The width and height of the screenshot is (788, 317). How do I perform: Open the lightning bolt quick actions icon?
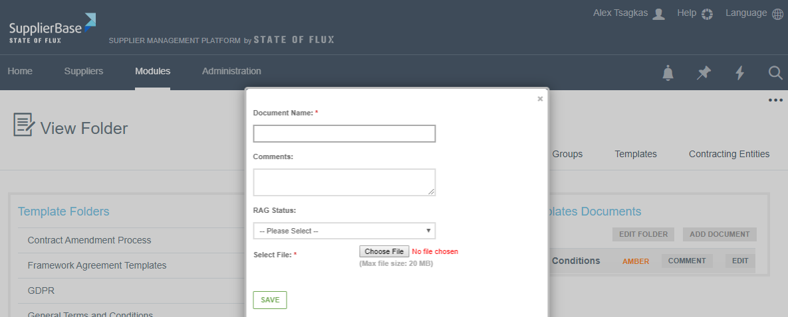coord(739,73)
